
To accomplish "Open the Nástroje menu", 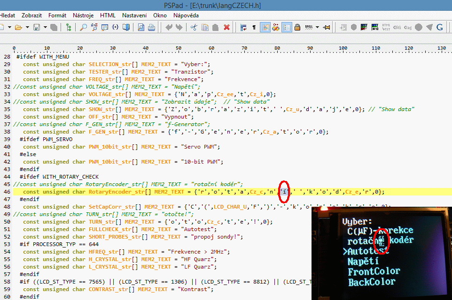I will (x=83, y=15).
